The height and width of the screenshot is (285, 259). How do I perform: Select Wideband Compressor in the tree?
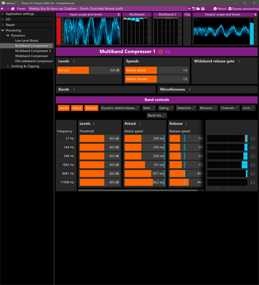tap(32, 56)
